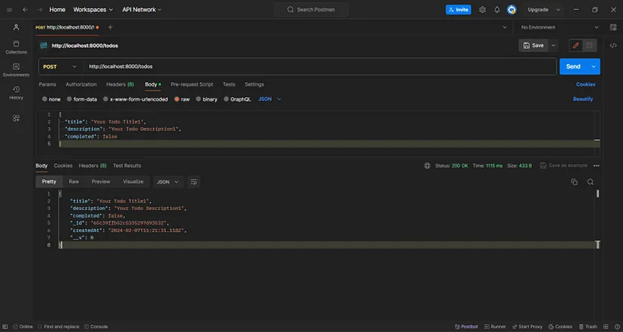This screenshot has width=623, height=332.
Task: Click the Search Postman field
Action: 311,10
